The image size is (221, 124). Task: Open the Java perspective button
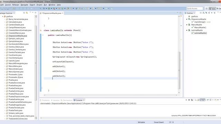[x=212, y=9]
